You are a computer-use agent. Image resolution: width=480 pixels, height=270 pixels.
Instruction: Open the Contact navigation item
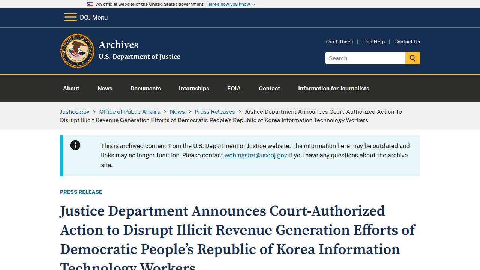click(x=270, y=88)
